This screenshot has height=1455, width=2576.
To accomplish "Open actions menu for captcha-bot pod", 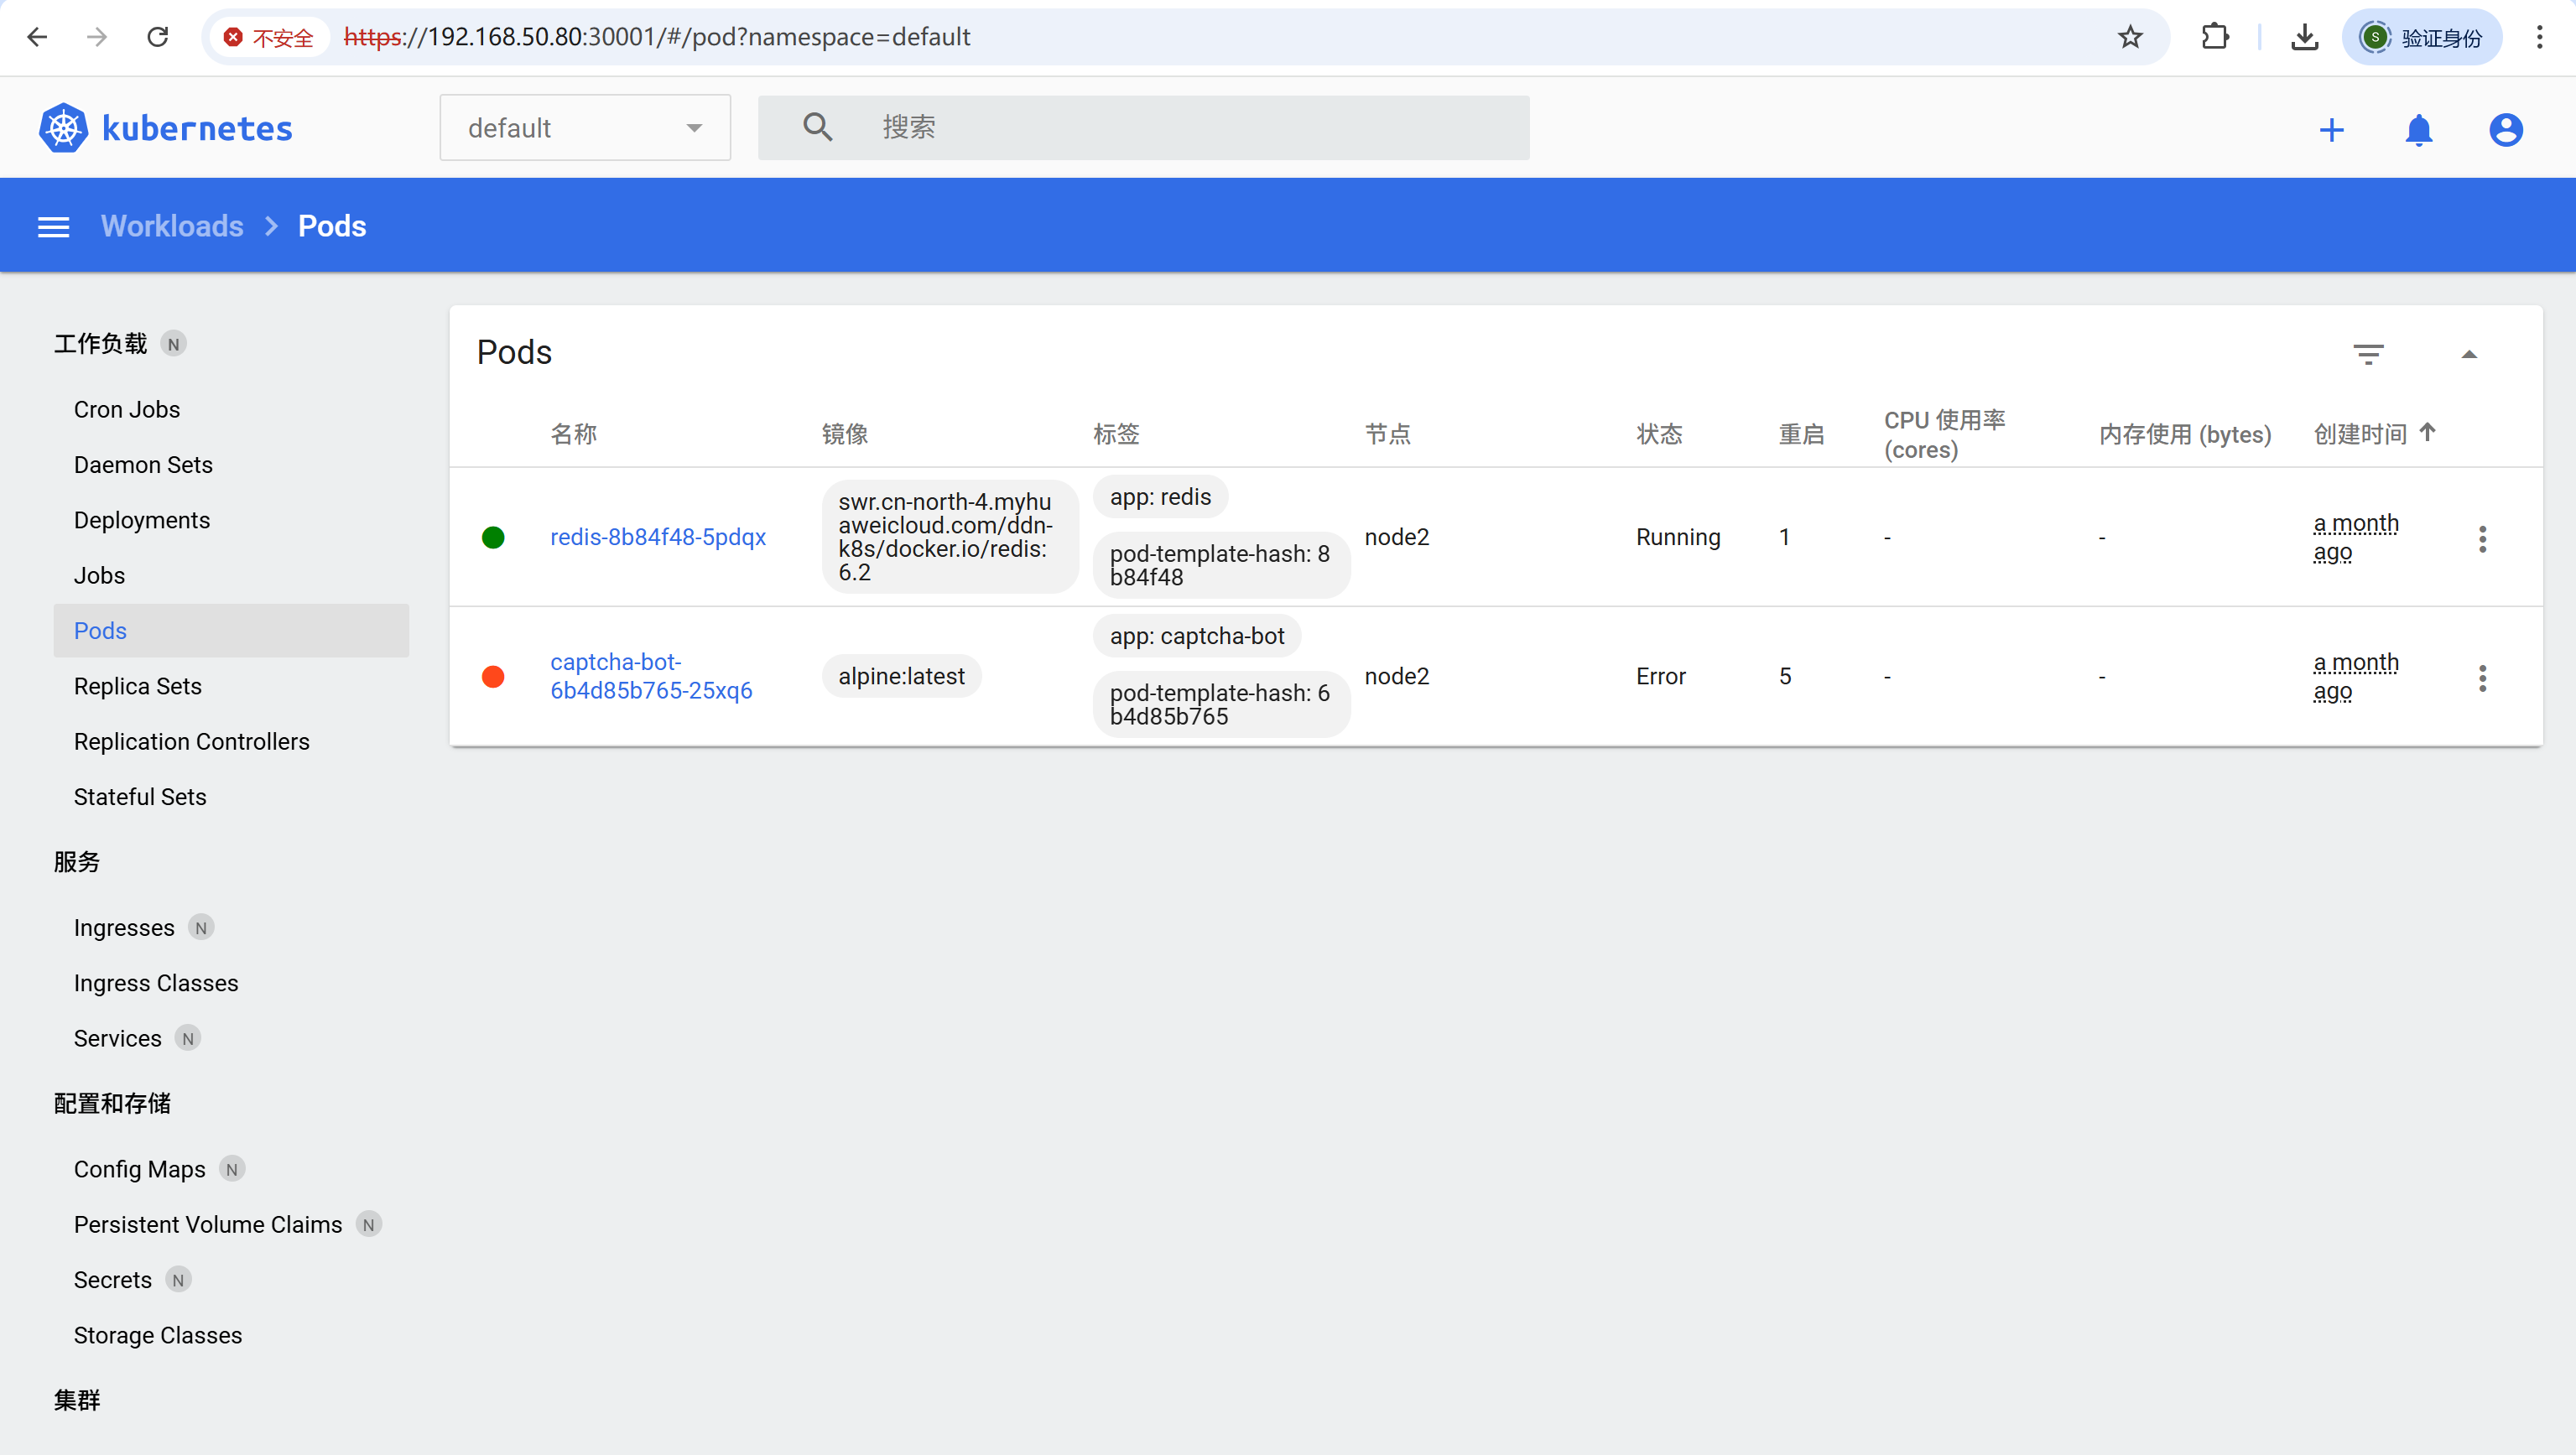I will [2482, 677].
